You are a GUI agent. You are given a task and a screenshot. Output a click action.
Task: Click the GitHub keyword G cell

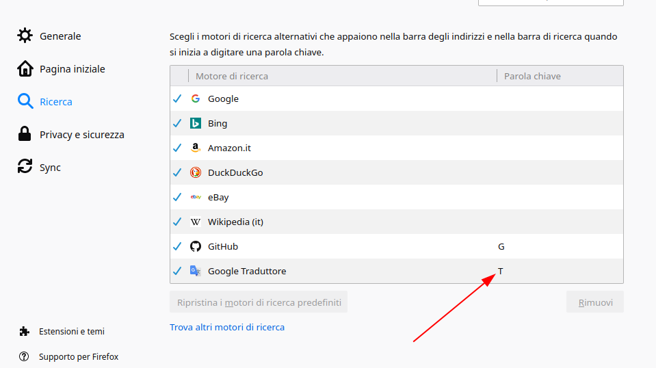(x=501, y=247)
